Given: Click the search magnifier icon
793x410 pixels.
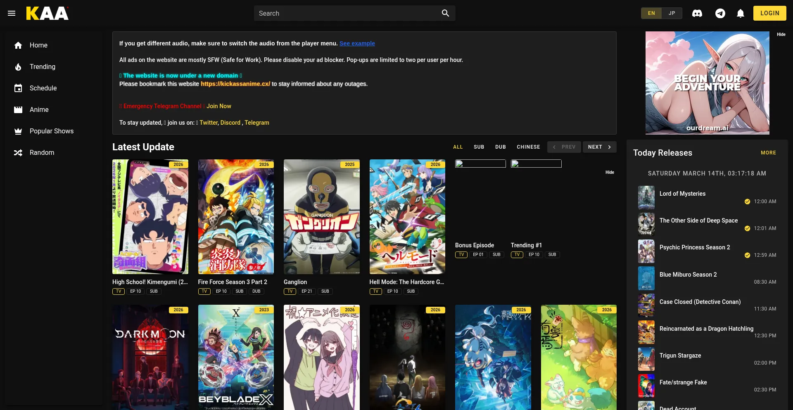Looking at the screenshot, I should click(445, 13).
